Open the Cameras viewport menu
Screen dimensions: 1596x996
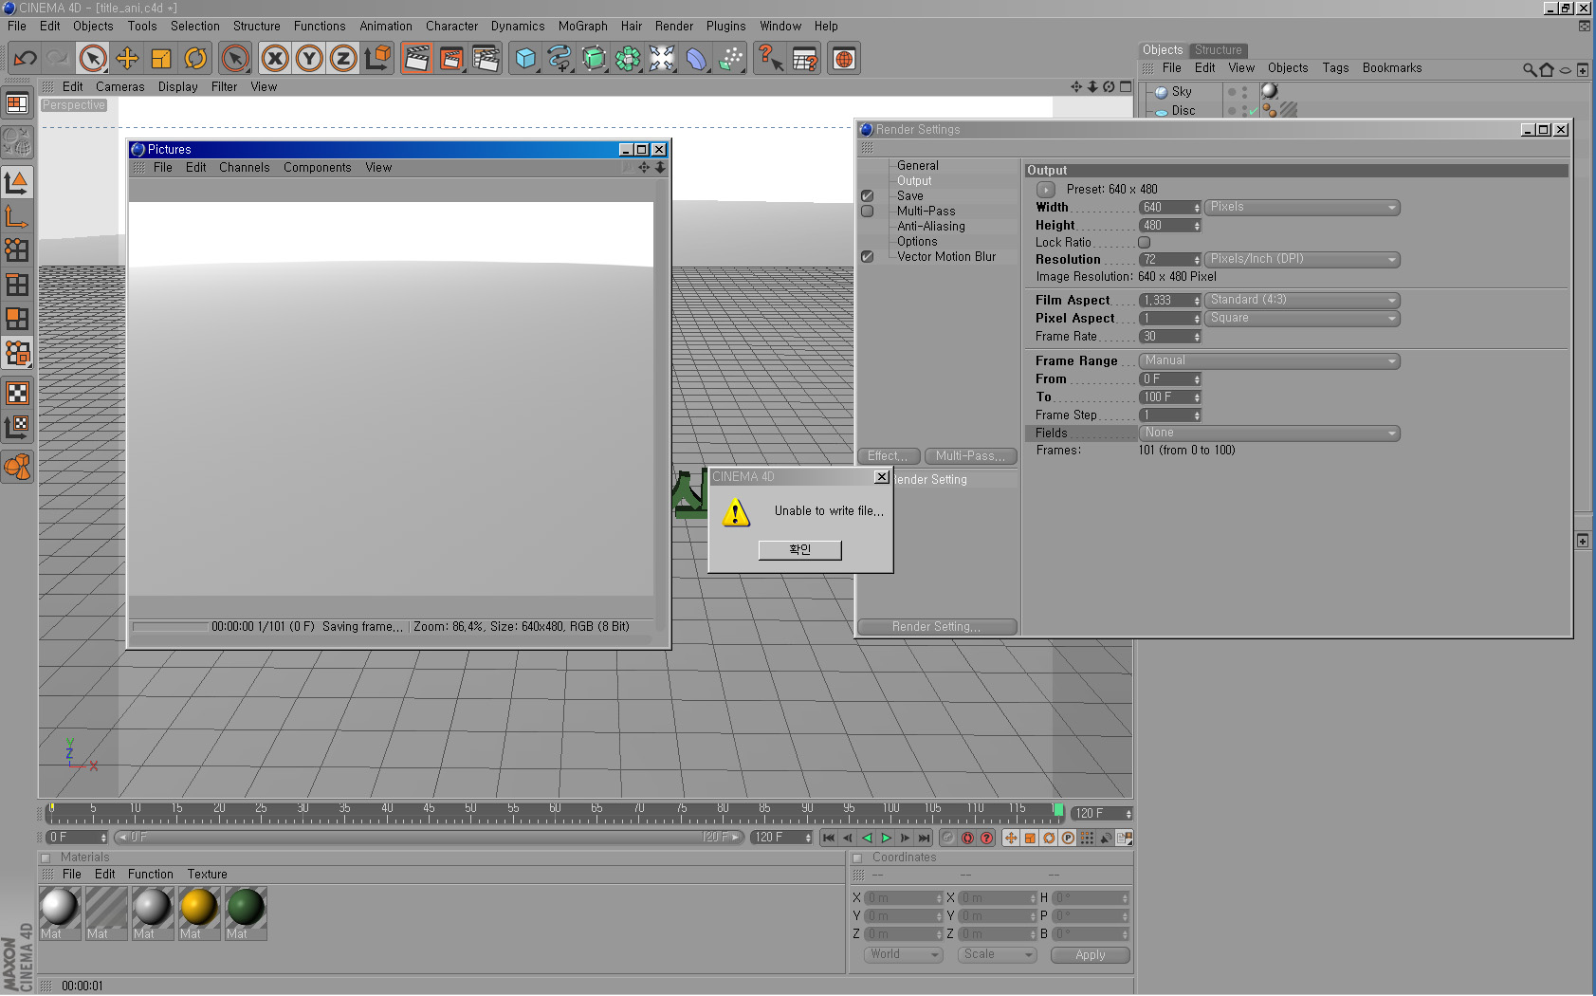click(x=119, y=87)
